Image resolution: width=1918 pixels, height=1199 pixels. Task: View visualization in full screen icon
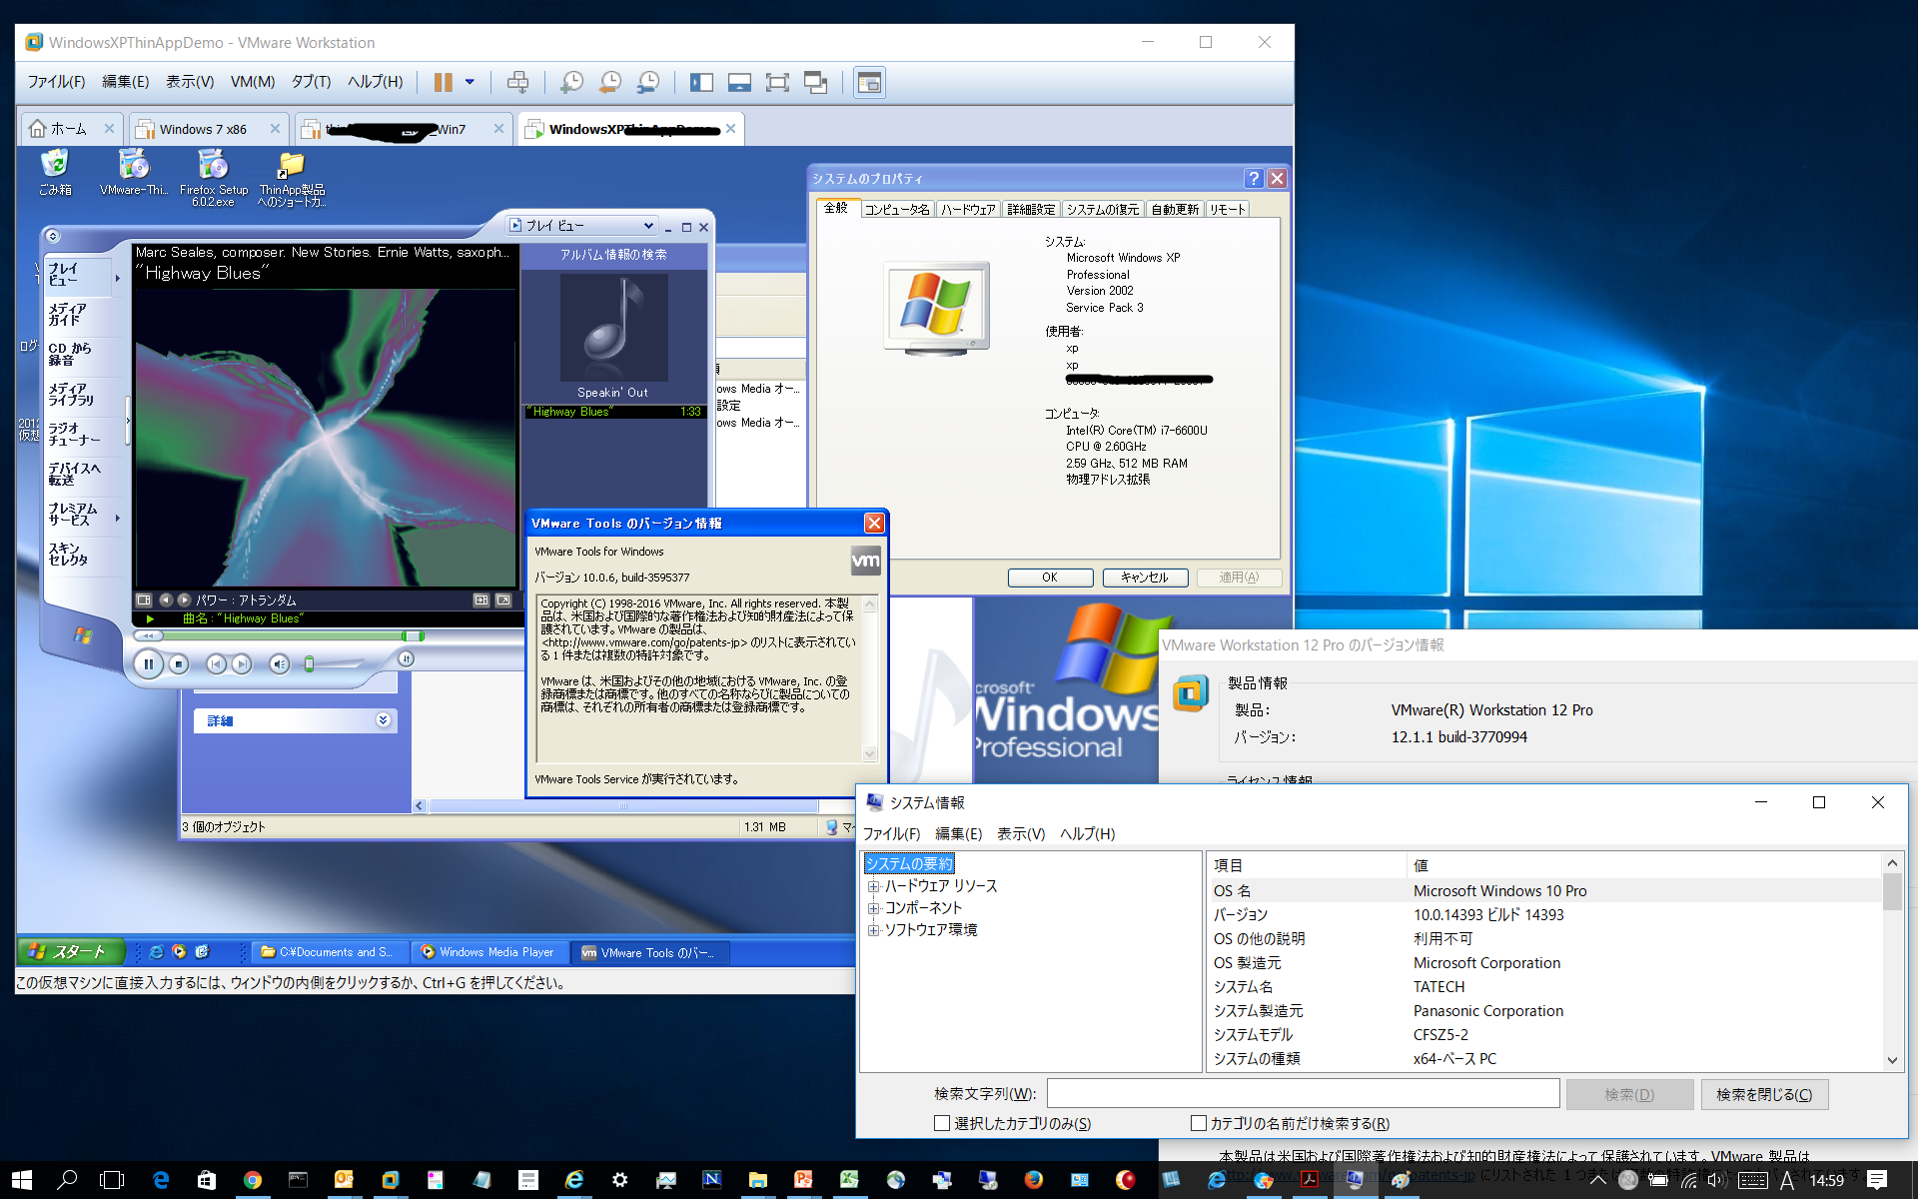click(x=503, y=600)
